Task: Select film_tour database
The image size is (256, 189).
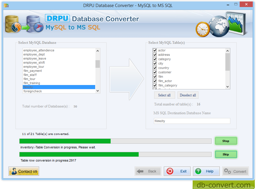Action: 59,79
